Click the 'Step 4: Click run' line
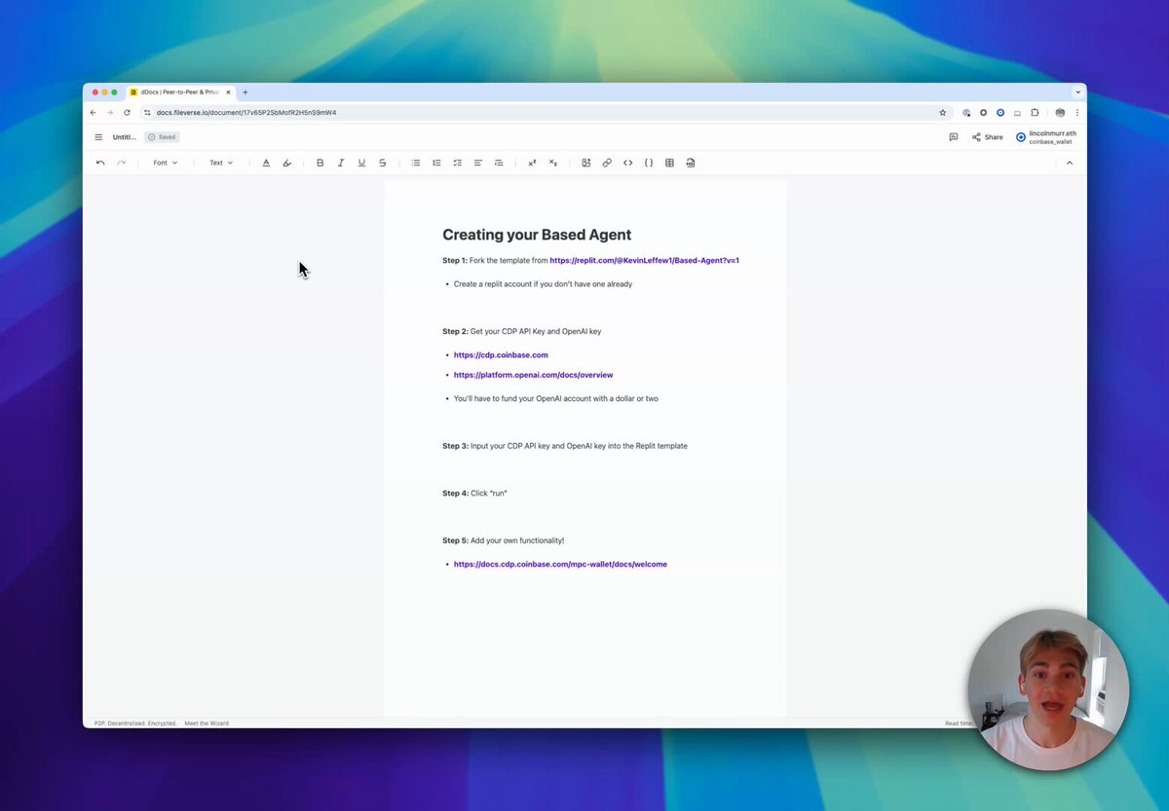Viewport: 1169px width, 811px height. [x=474, y=494]
